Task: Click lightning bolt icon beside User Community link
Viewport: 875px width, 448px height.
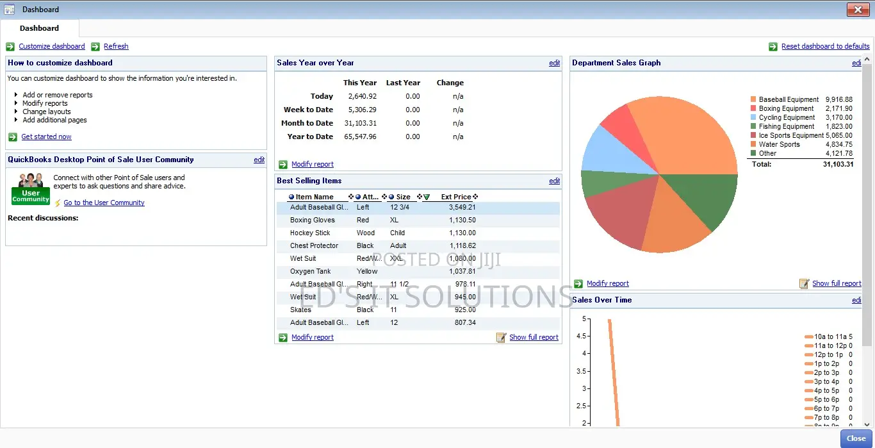Action: click(58, 203)
